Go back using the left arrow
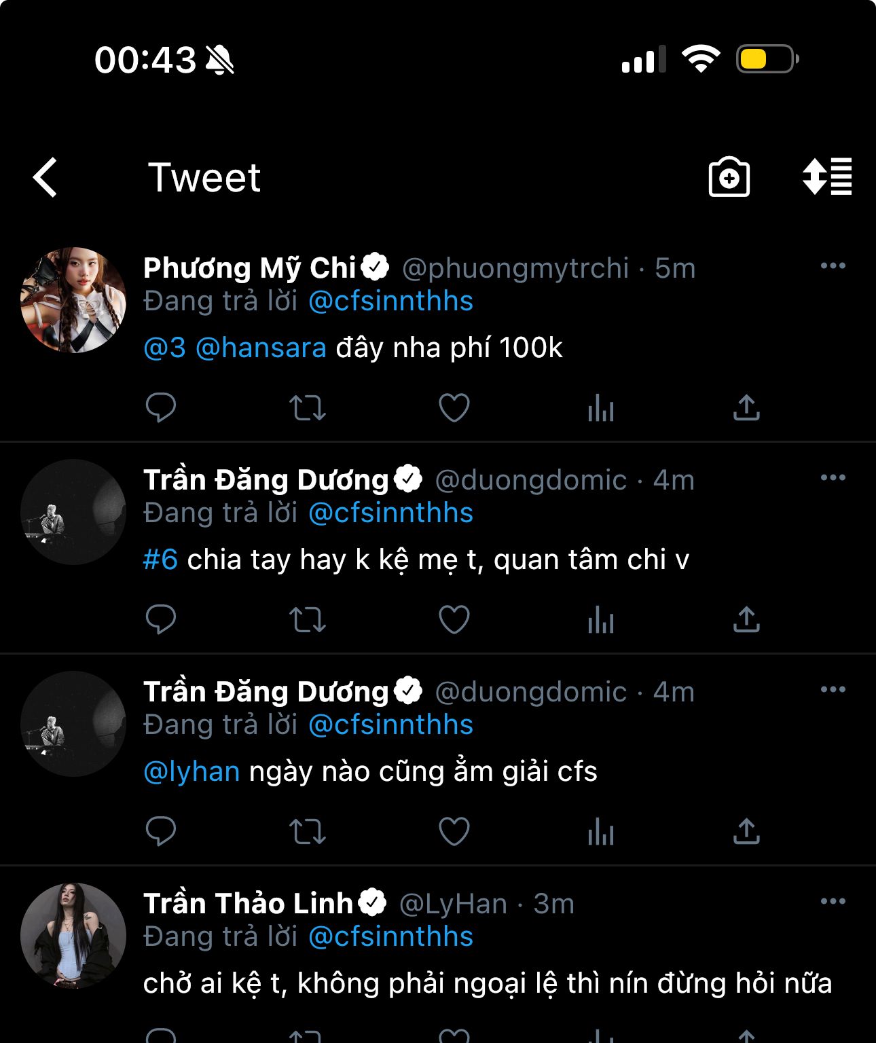 click(45, 178)
